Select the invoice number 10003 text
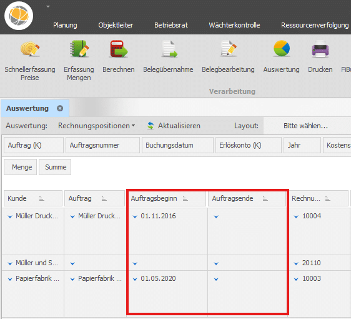Image resolution: width=351 pixels, height=319 pixels. click(312, 278)
